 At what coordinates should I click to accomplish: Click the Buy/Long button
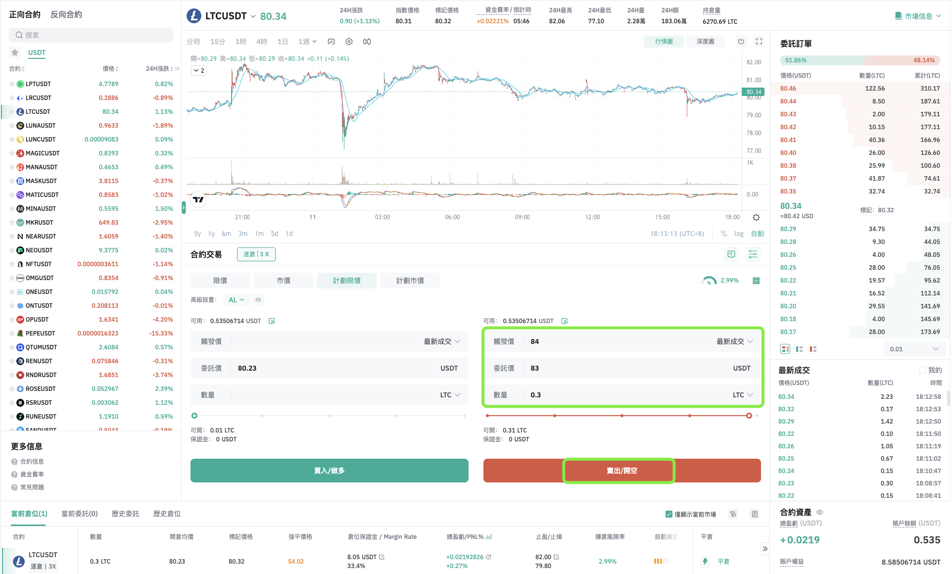[x=330, y=471]
